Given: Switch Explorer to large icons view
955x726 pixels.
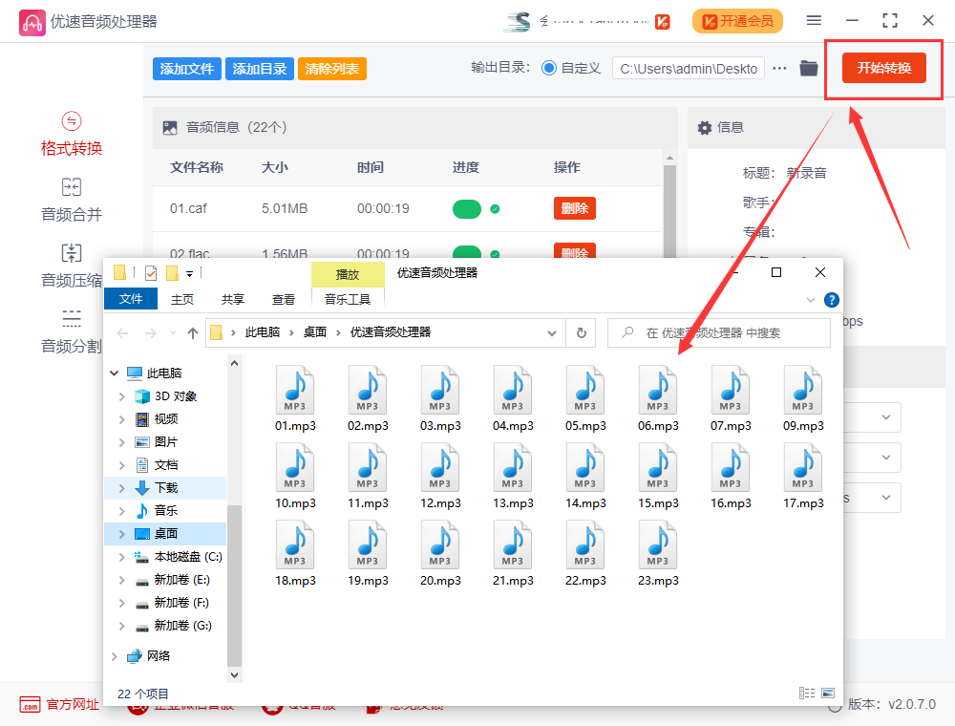Looking at the screenshot, I should (828, 694).
